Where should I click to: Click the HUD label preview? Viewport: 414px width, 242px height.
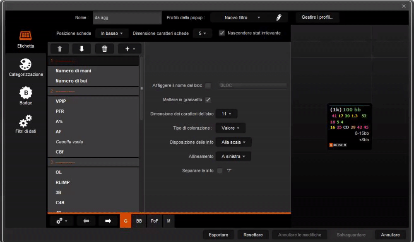coord(349,126)
